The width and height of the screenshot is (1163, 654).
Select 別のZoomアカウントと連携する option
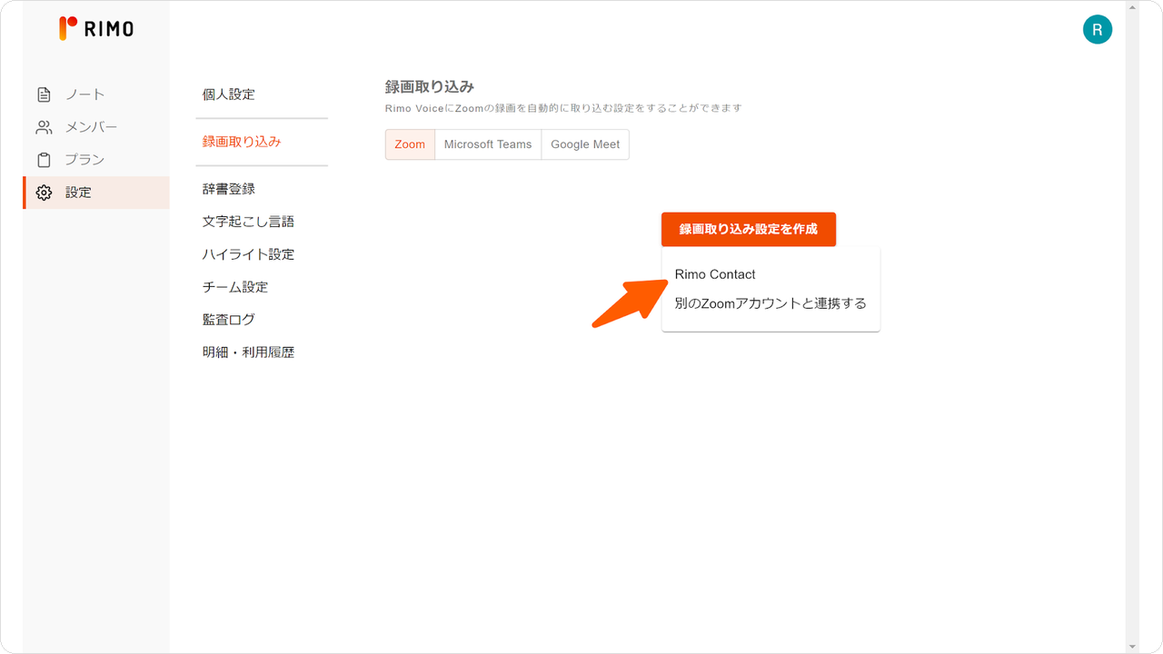[770, 303]
